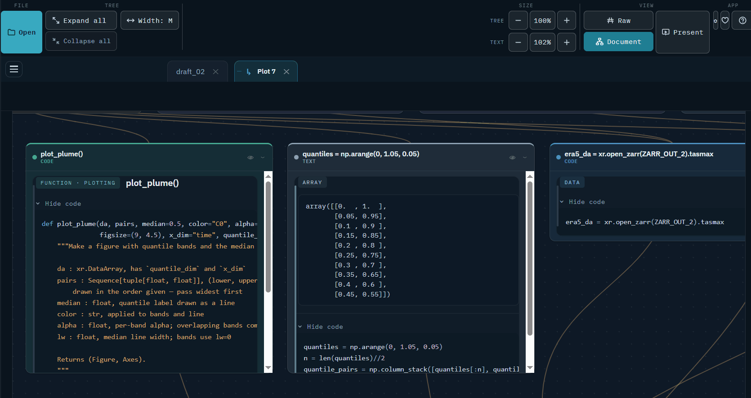
Task: Click scroll-down arrow in plot_plume() node
Action: pos(268,368)
